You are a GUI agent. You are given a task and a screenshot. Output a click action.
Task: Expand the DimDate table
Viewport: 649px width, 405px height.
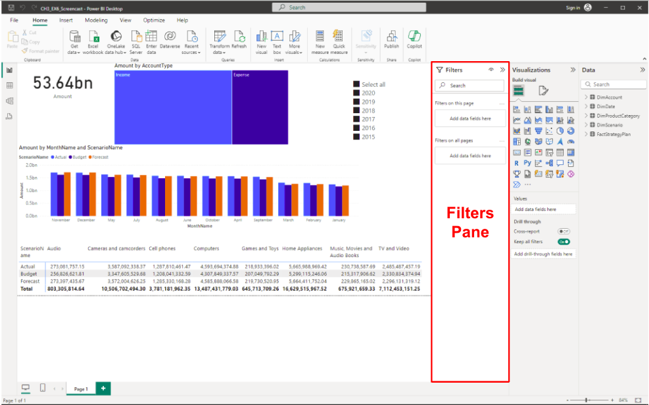[x=586, y=107]
